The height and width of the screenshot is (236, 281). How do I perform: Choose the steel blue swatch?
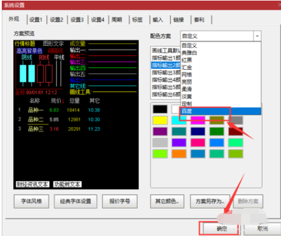click(x=198, y=154)
